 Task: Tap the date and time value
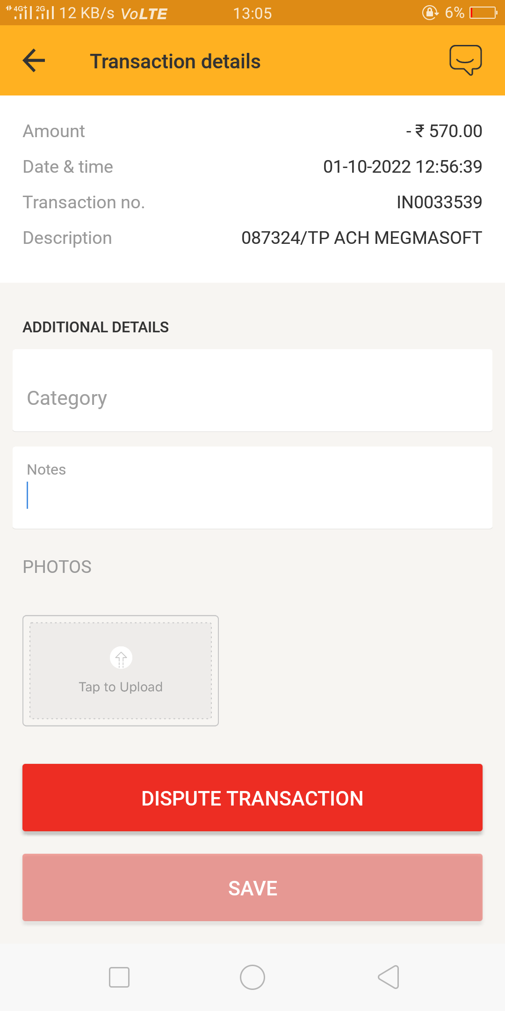tap(403, 167)
